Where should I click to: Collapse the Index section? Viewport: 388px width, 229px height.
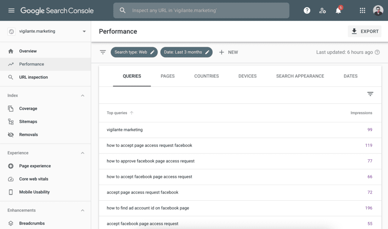(x=83, y=95)
